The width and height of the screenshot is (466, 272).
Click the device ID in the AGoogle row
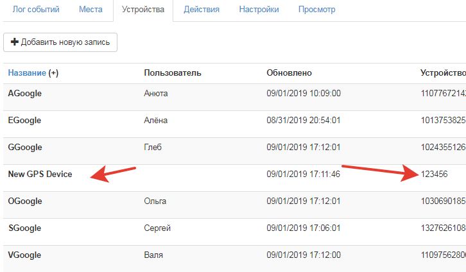(x=443, y=93)
